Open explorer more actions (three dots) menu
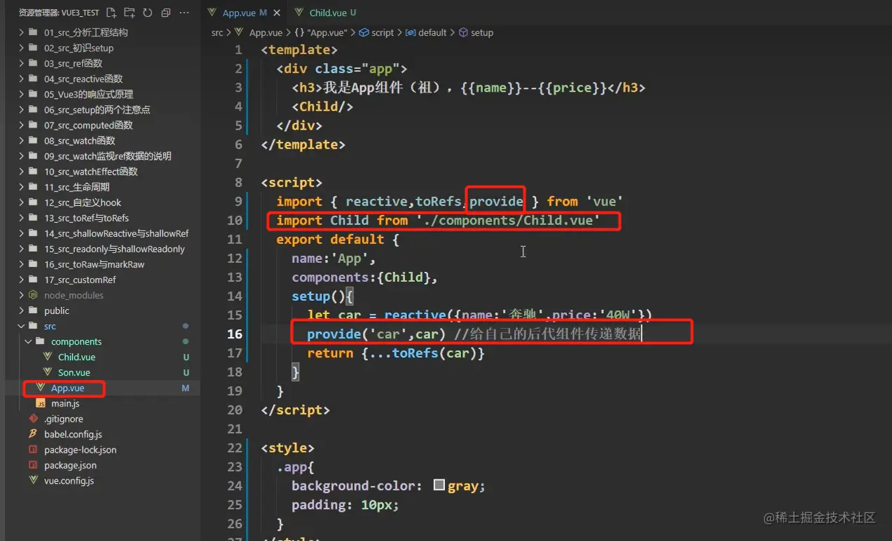The image size is (892, 541). click(x=184, y=13)
